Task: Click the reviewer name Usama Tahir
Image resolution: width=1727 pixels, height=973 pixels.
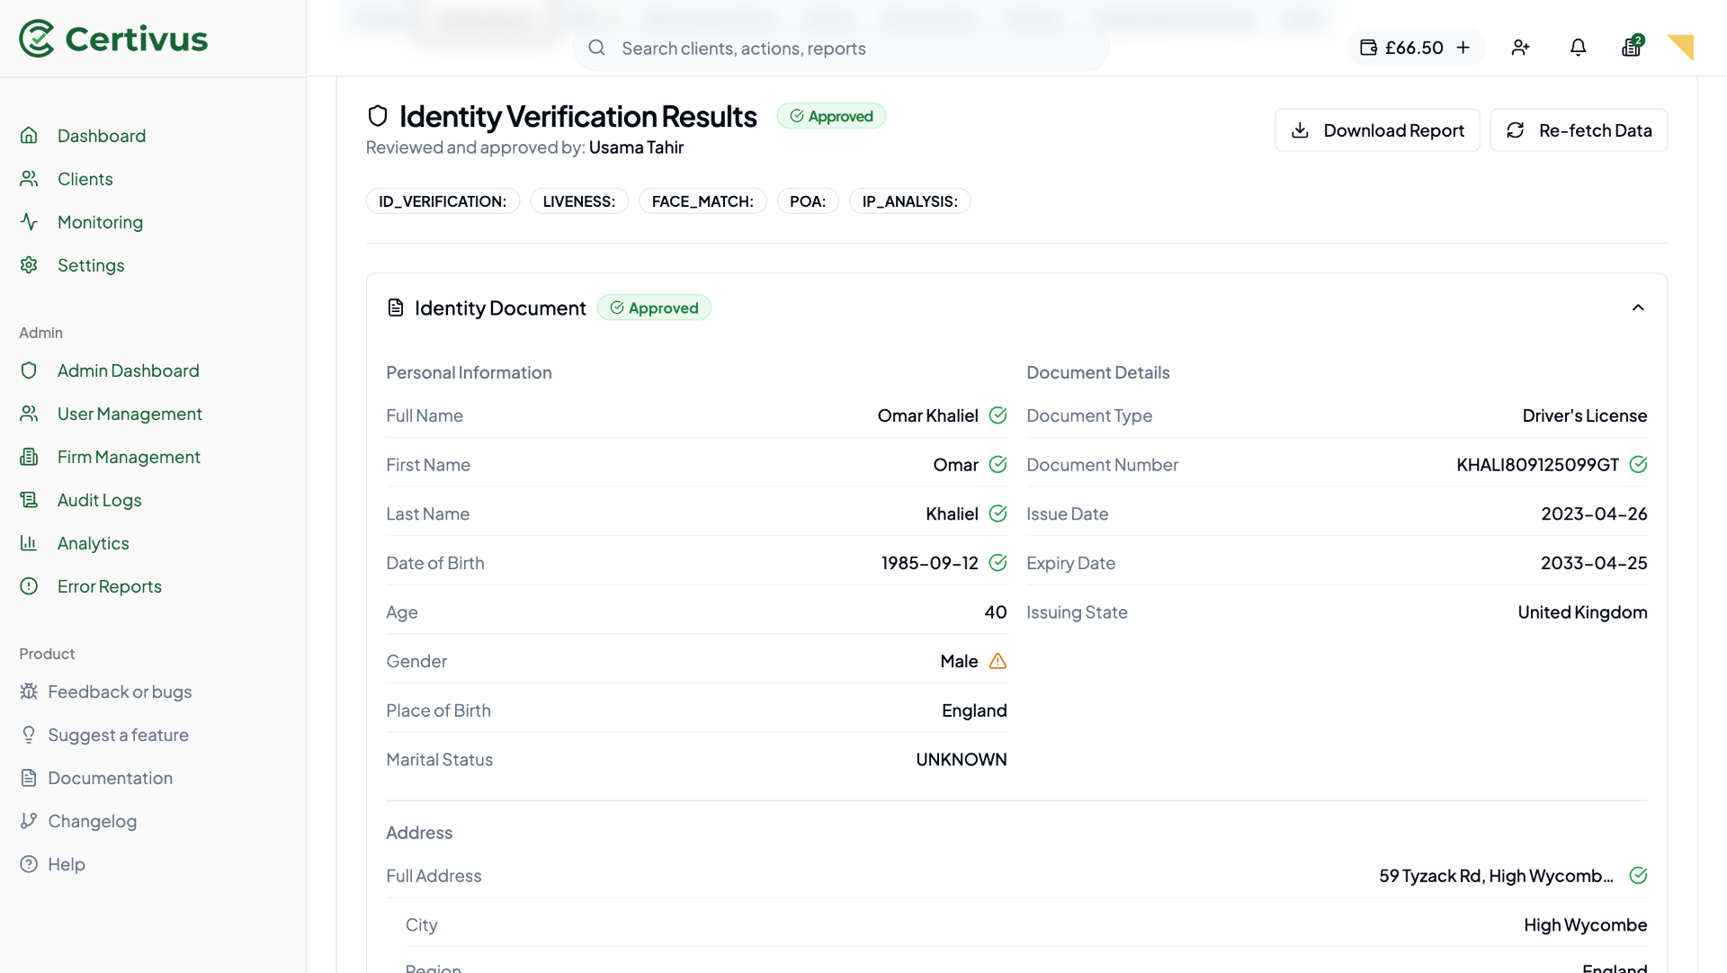Action: pos(636,147)
